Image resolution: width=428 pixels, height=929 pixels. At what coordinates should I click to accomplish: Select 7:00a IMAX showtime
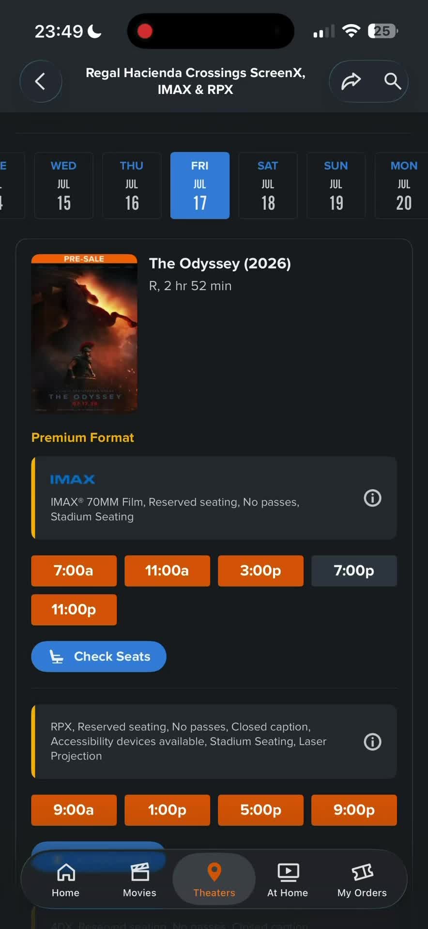[x=74, y=571]
